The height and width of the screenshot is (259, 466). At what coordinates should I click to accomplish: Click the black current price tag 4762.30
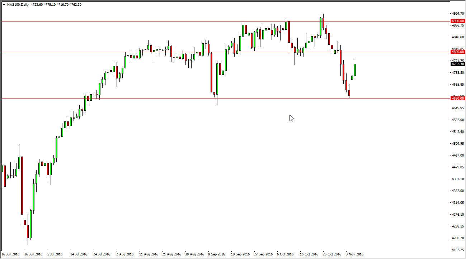[x=458, y=64]
